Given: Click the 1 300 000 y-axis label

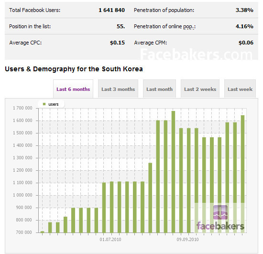Looking at the screenshot, I should pyautogui.click(x=22, y=158).
